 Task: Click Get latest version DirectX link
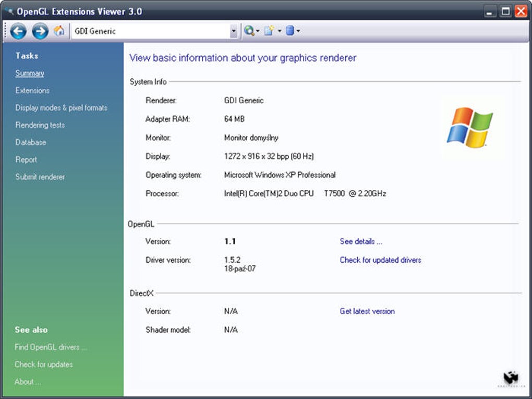click(x=367, y=311)
